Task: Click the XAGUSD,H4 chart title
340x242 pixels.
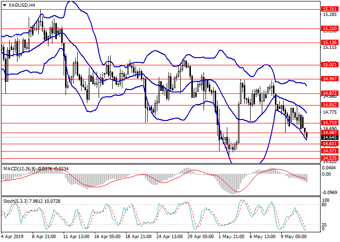Action: pos(22,5)
